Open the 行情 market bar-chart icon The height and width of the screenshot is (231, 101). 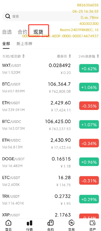(x=29, y=223)
